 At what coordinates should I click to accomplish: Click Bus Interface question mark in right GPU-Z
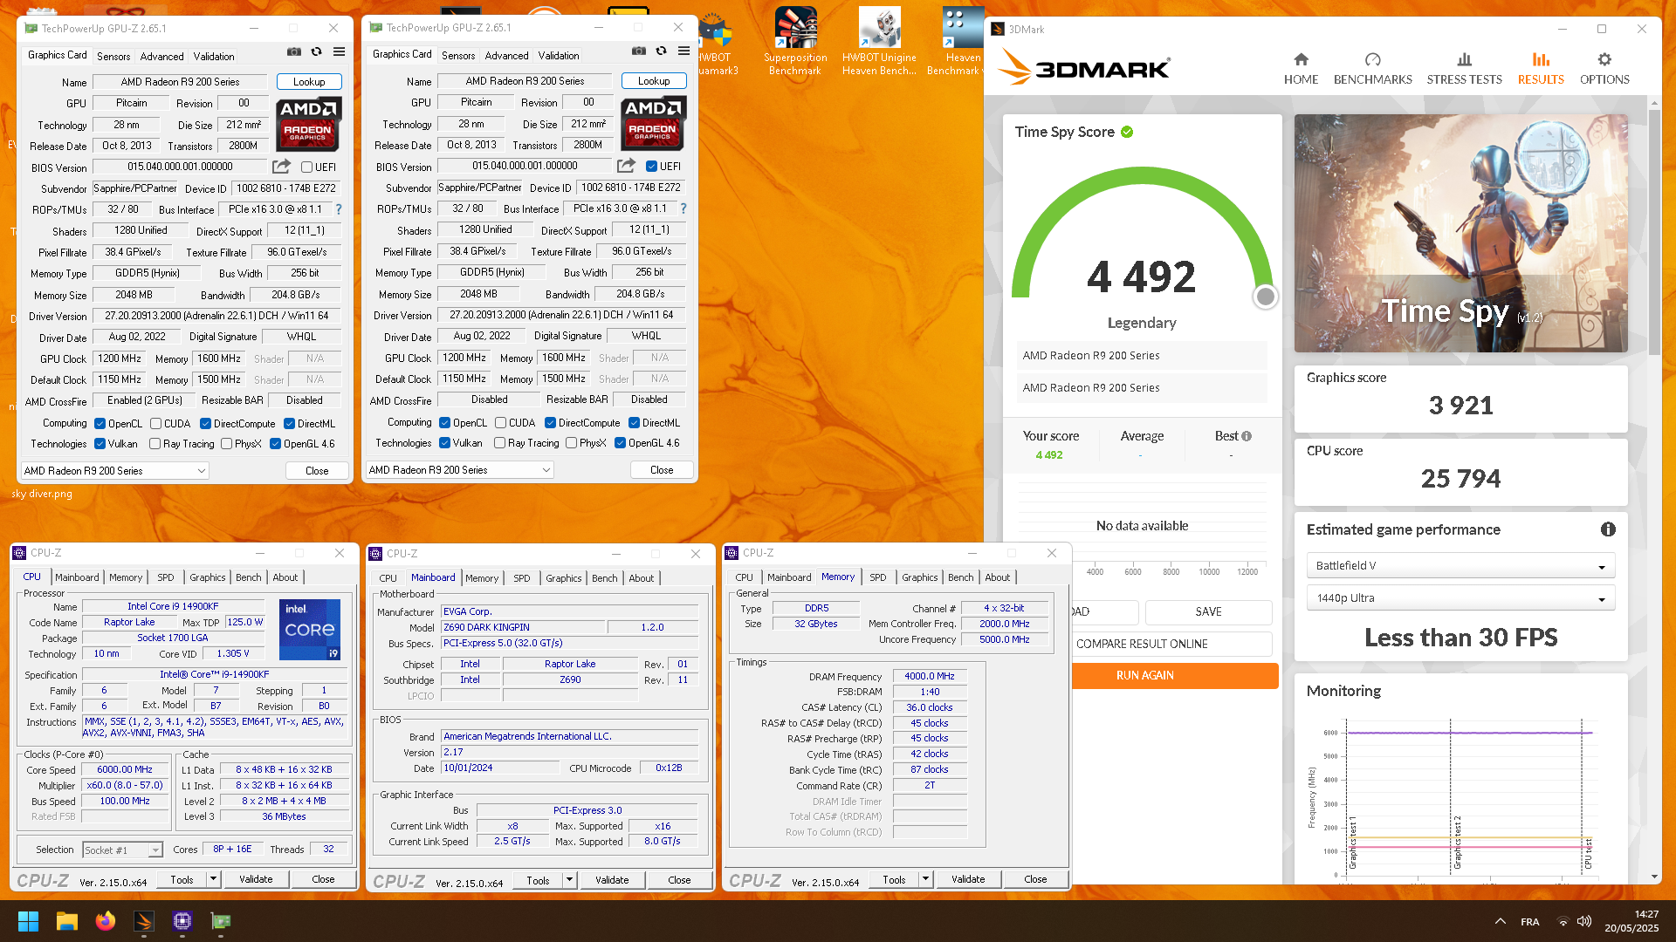point(683,208)
